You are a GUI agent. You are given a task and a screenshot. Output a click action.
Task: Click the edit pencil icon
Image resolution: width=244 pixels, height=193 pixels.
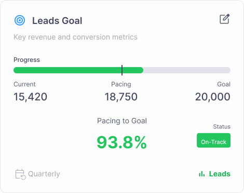225,19
